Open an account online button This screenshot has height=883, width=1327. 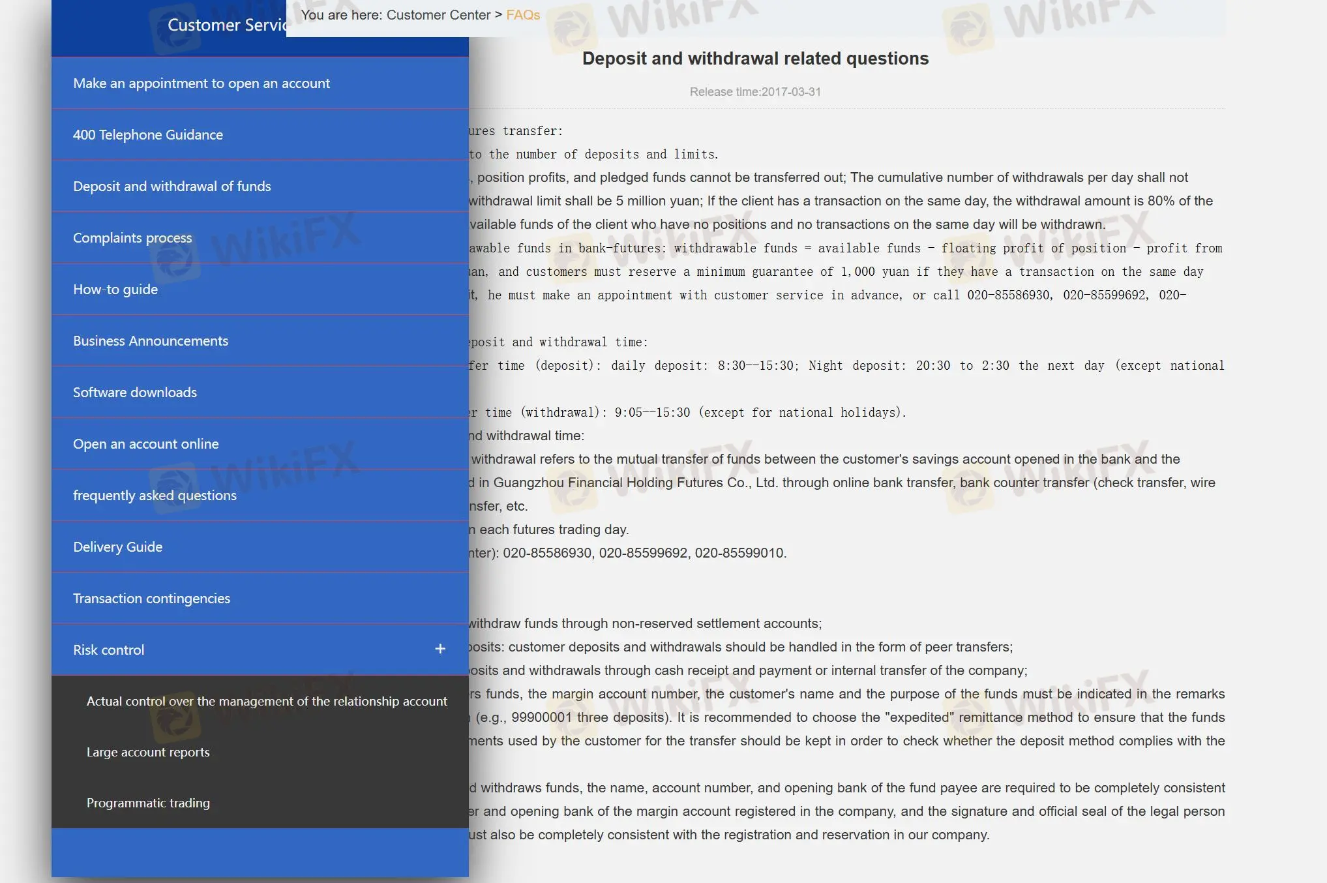(x=146, y=443)
